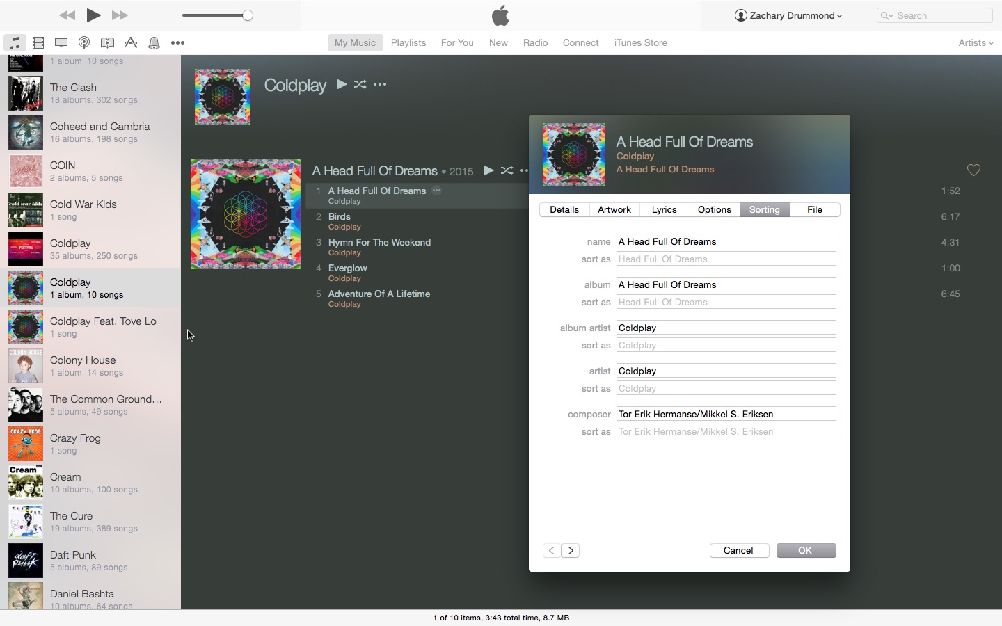This screenshot has height=626, width=1002.
Task: Open the Artists view dropdown
Action: click(x=976, y=42)
